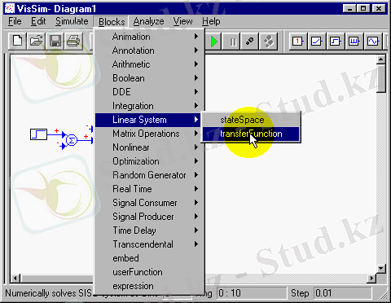Insert sinusoid block from toolbar icon
This screenshot has width=391, height=303.
(373, 42)
